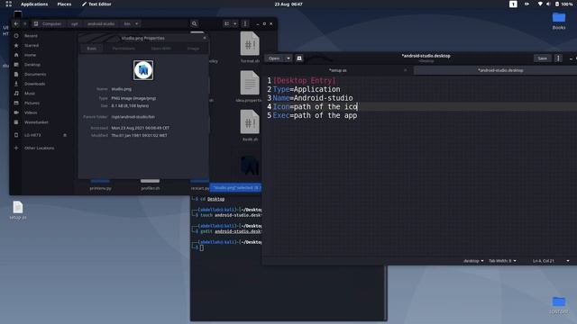
Task: Click new document icon in text editor
Action: click(299, 58)
